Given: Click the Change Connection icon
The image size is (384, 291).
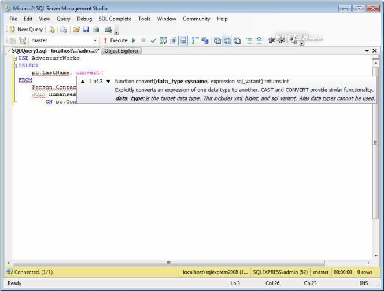Looking at the screenshot, I should pyautogui.click(x=23, y=40).
